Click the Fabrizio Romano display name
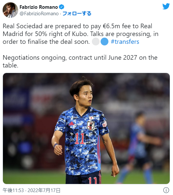173x195 pixels. (39, 7)
